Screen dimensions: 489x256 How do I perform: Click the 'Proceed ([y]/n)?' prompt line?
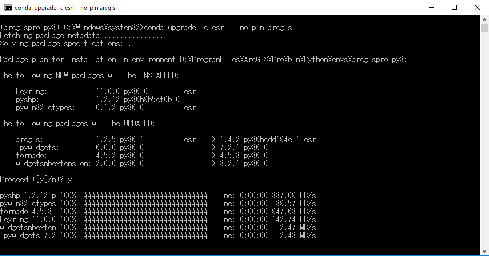[37, 179]
